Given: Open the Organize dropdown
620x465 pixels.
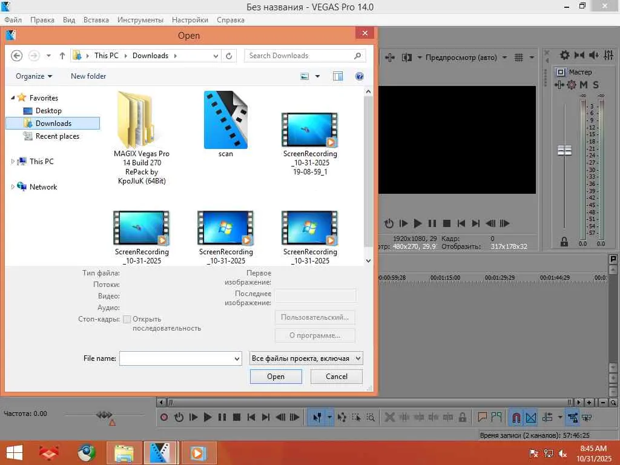Looking at the screenshot, I should (x=34, y=76).
